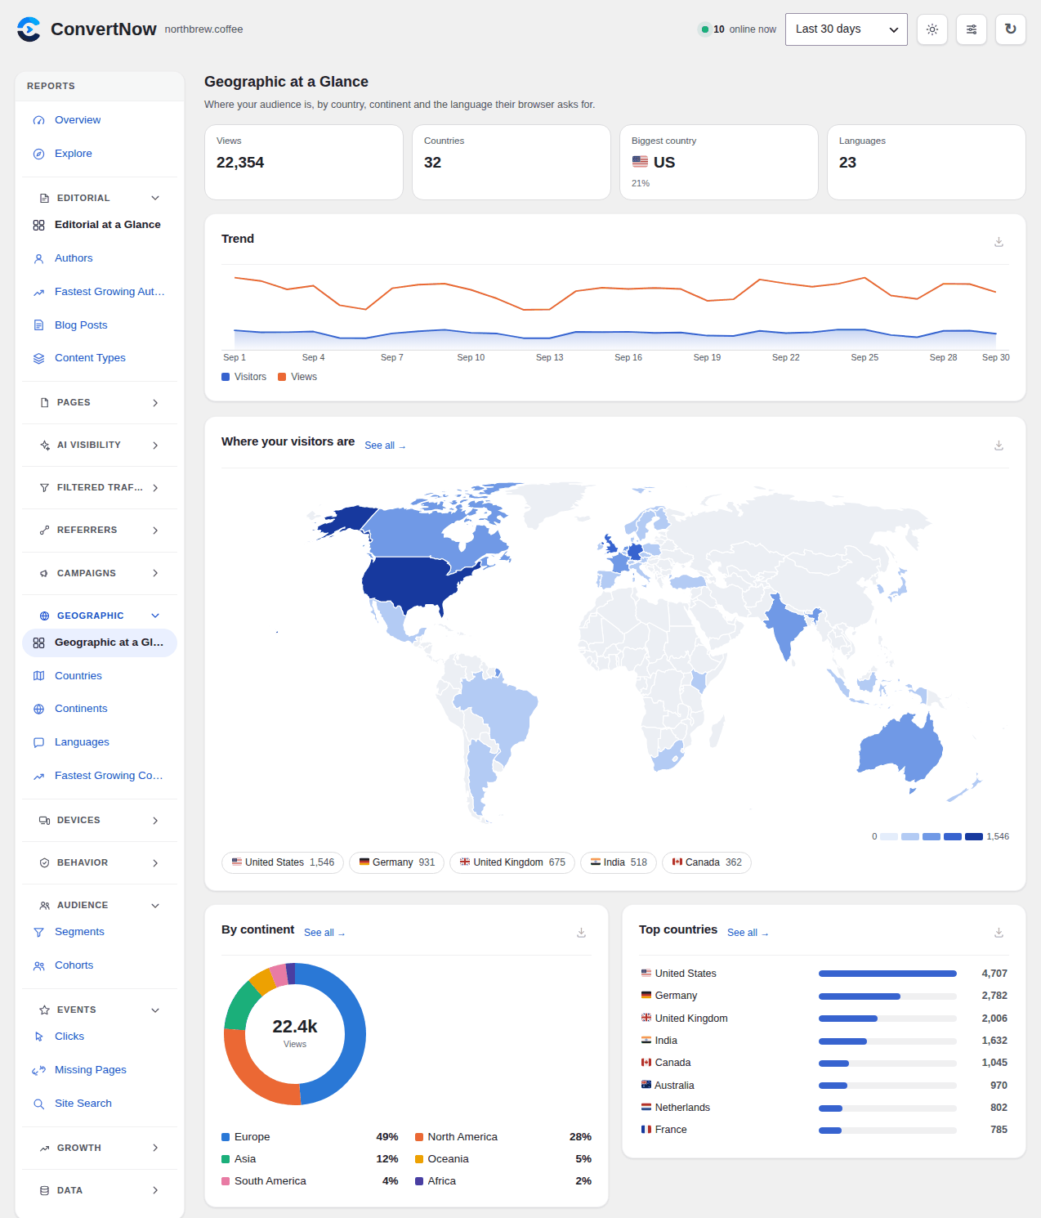Toggle the Views series in Trend legend
The width and height of the screenshot is (1041, 1218).
tap(297, 377)
